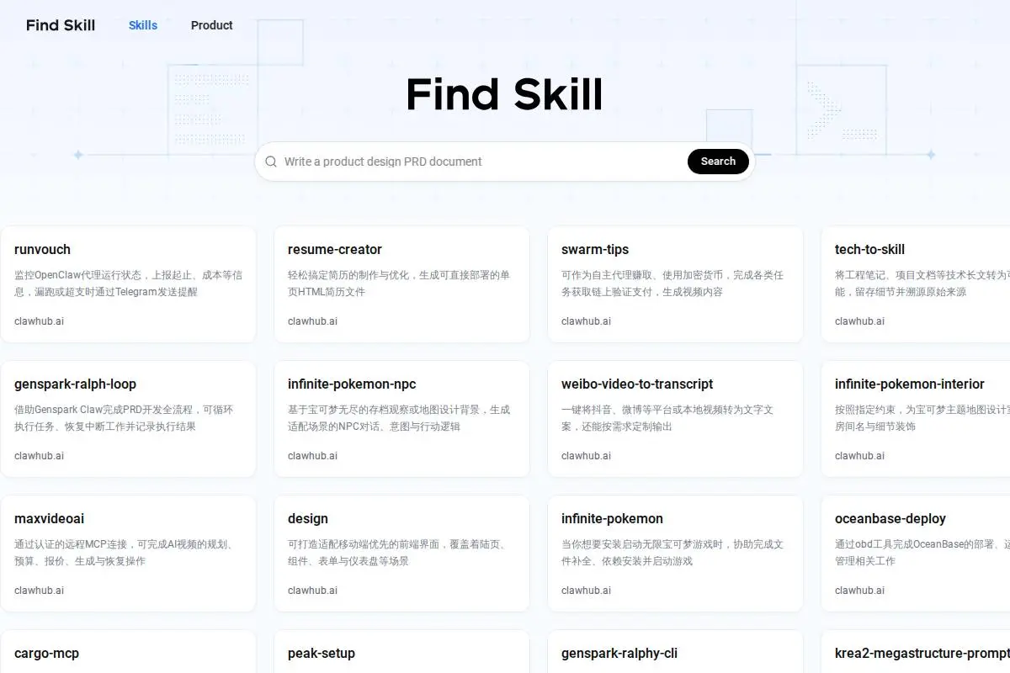This screenshot has height=673, width=1010.
Task: Open the Skills nav tab
Action: pos(143,25)
